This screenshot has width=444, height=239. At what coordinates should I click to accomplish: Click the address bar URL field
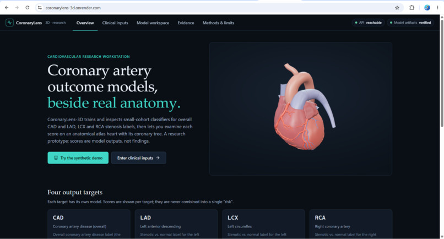point(218,8)
